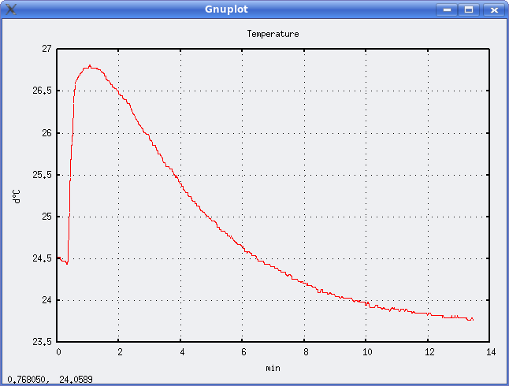Click the Temperature plot title

click(273, 34)
